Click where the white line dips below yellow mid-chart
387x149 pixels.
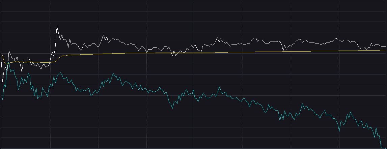coord(173,55)
